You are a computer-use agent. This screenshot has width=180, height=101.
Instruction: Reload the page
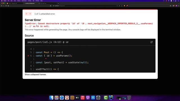coord(6,6)
